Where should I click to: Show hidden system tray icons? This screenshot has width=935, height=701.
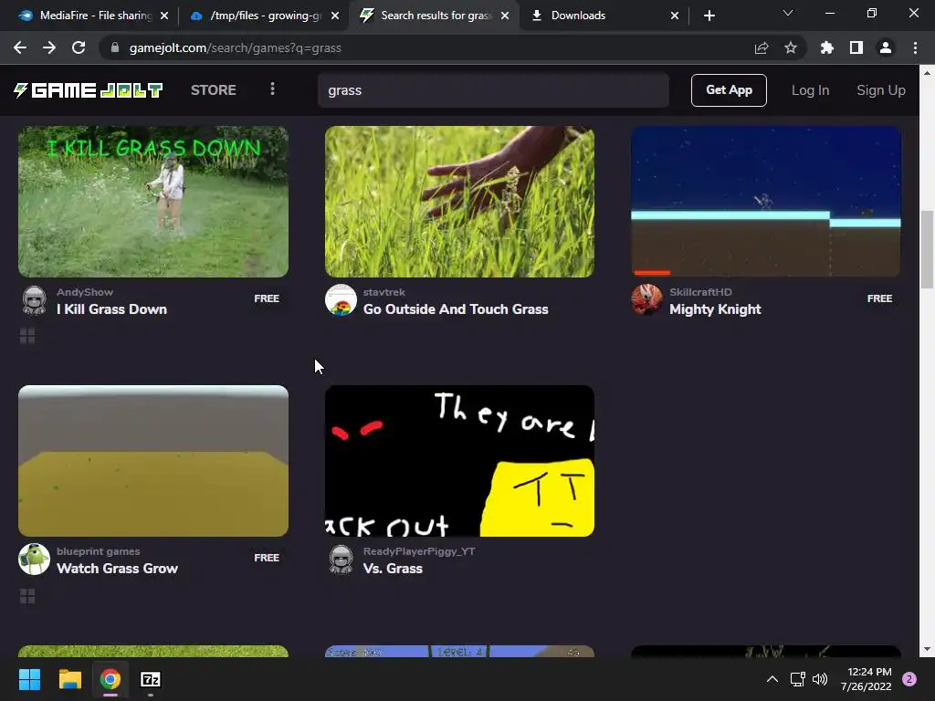pos(772,679)
